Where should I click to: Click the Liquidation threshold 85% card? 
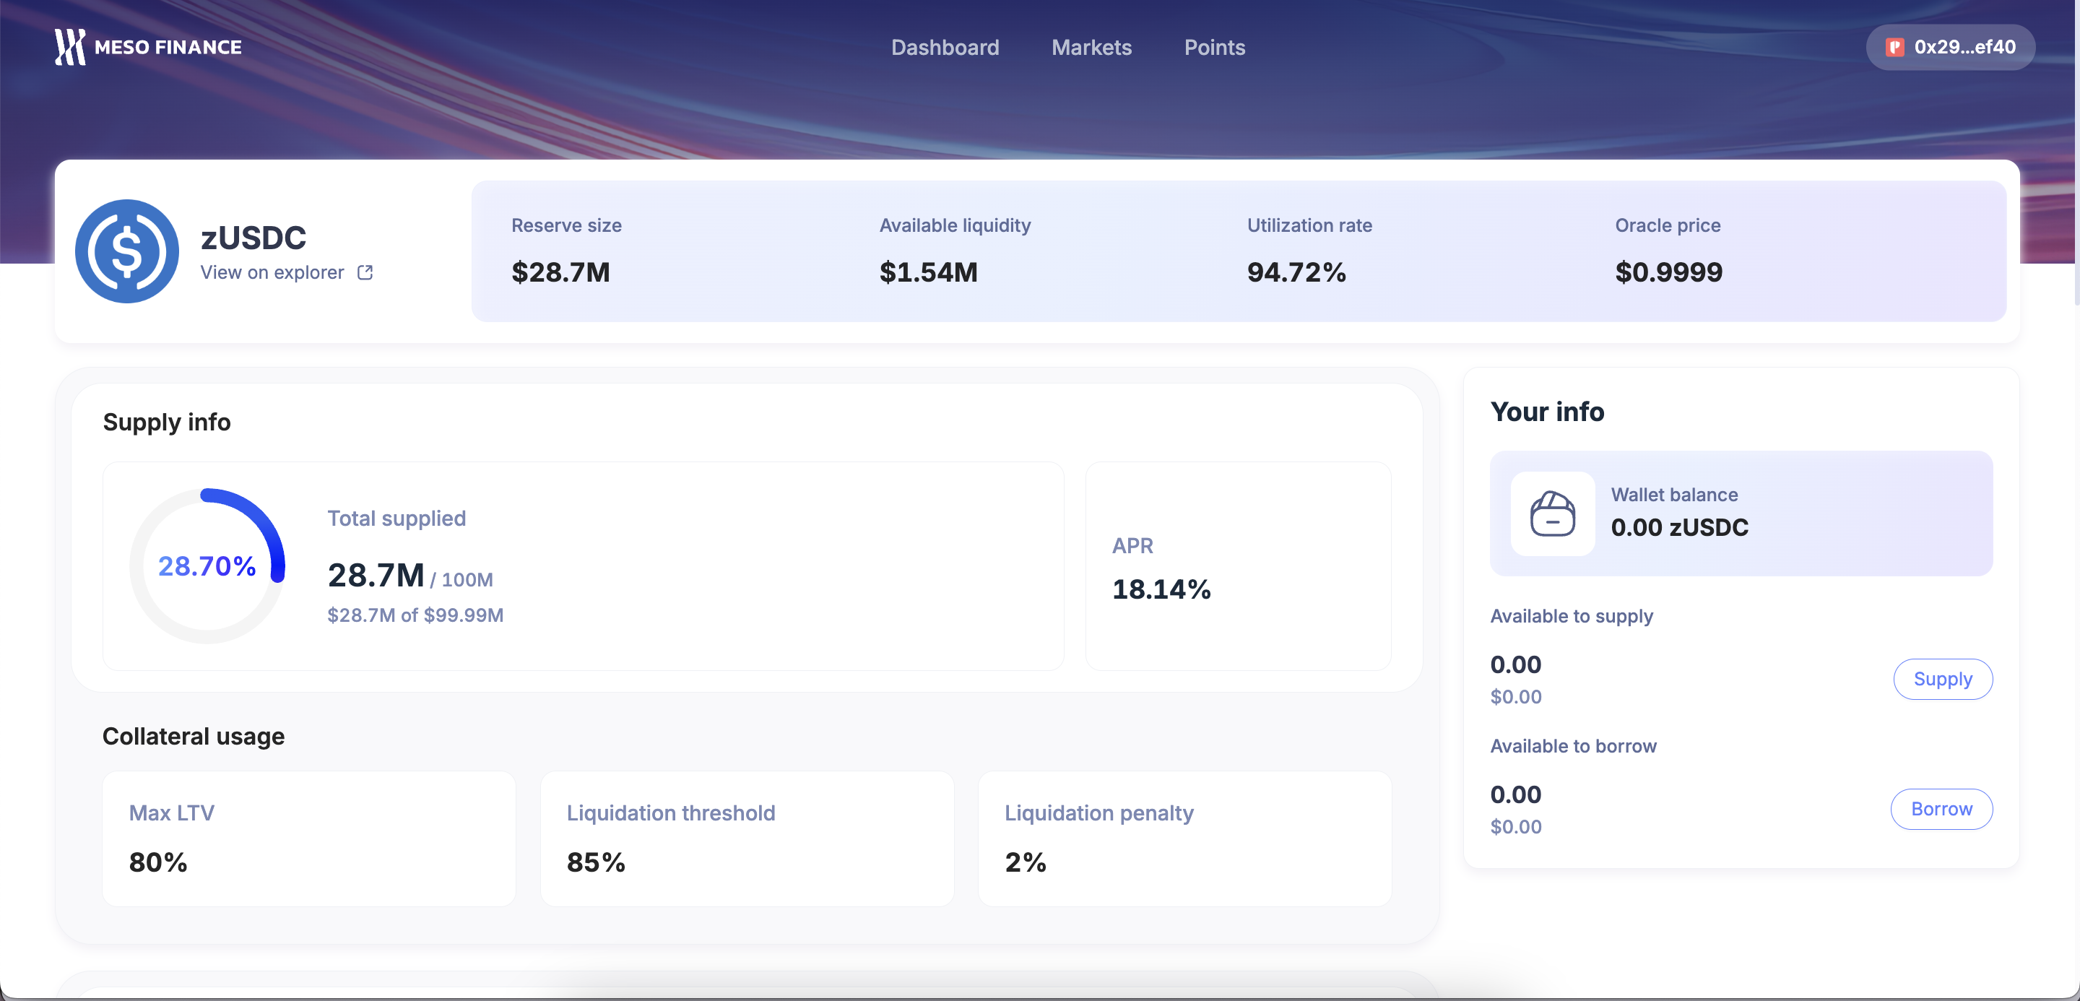746,838
